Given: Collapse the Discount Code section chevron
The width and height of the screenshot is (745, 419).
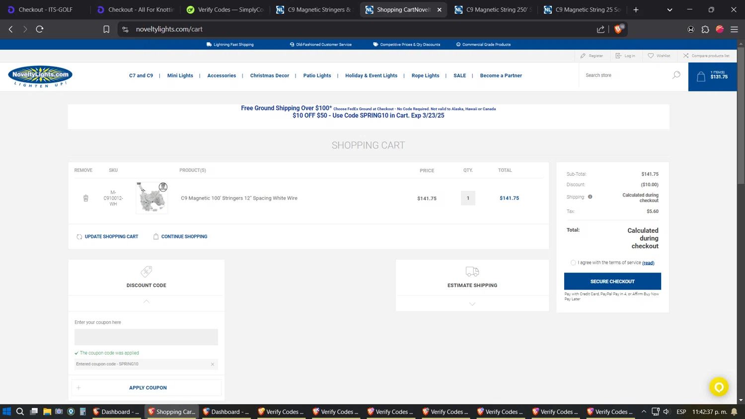Looking at the screenshot, I should pos(146,301).
